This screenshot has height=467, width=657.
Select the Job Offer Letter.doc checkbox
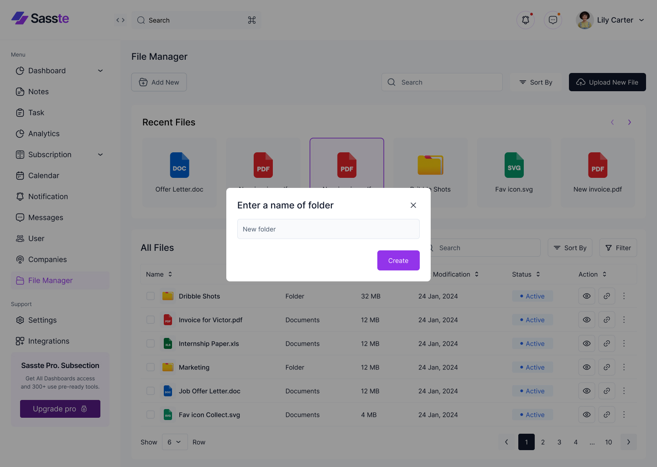[x=151, y=391]
